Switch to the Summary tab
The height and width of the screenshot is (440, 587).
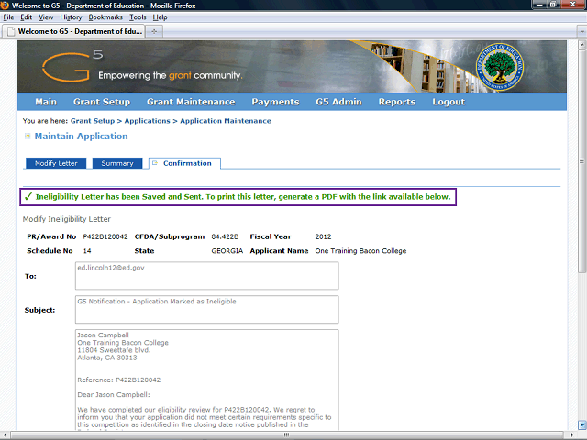point(117,163)
